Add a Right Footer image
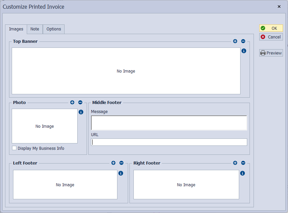The height and width of the screenshot is (213, 288). (235, 163)
